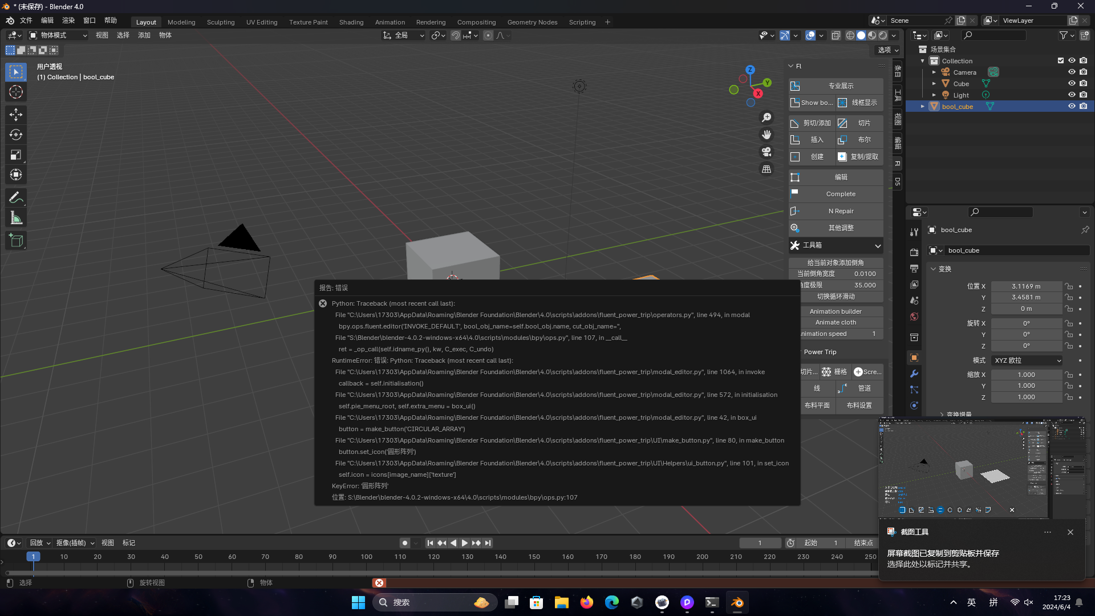Switch to the Scripting workspace tab
This screenshot has height=616, width=1095.
[582, 22]
